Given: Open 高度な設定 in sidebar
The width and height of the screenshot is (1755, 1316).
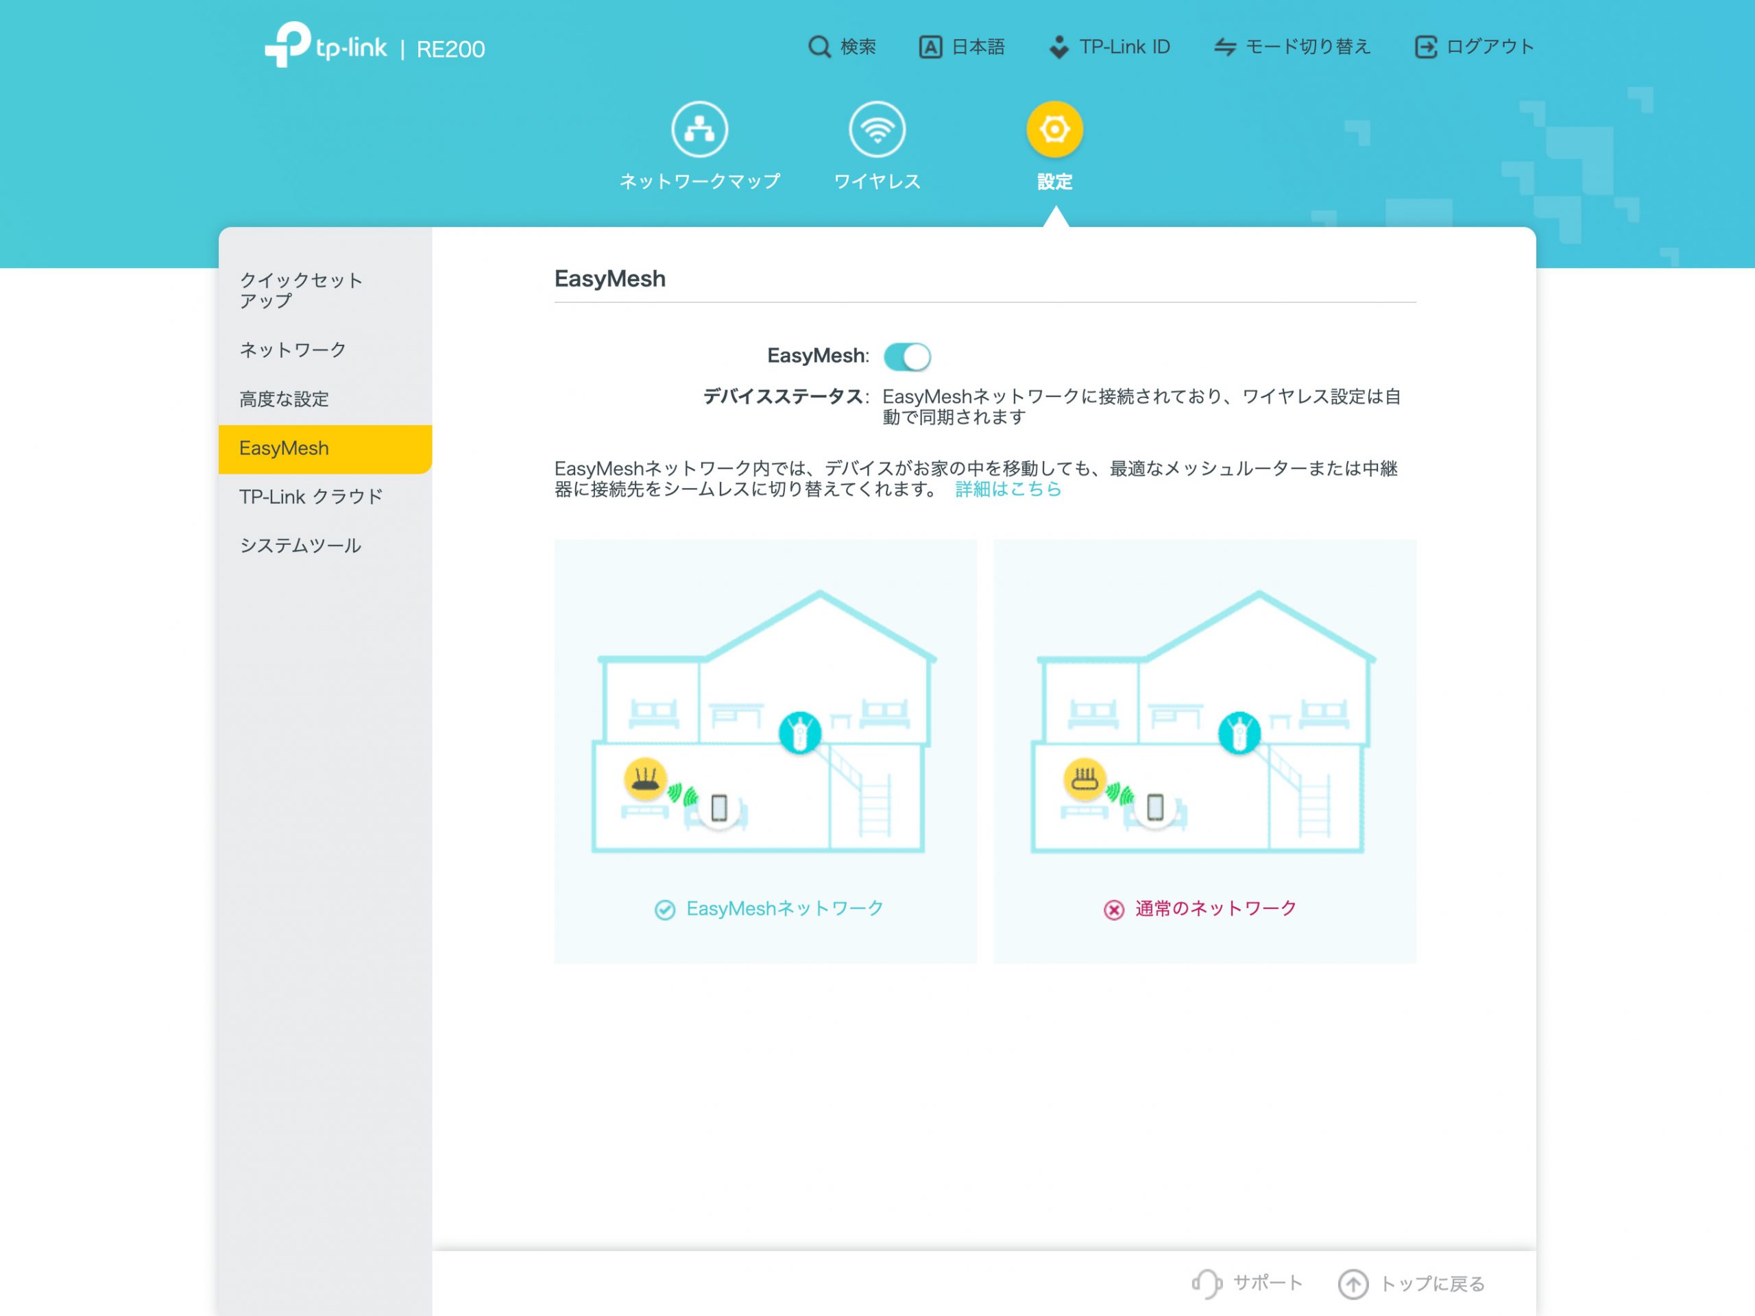Looking at the screenshot, I should coord(326,399).
